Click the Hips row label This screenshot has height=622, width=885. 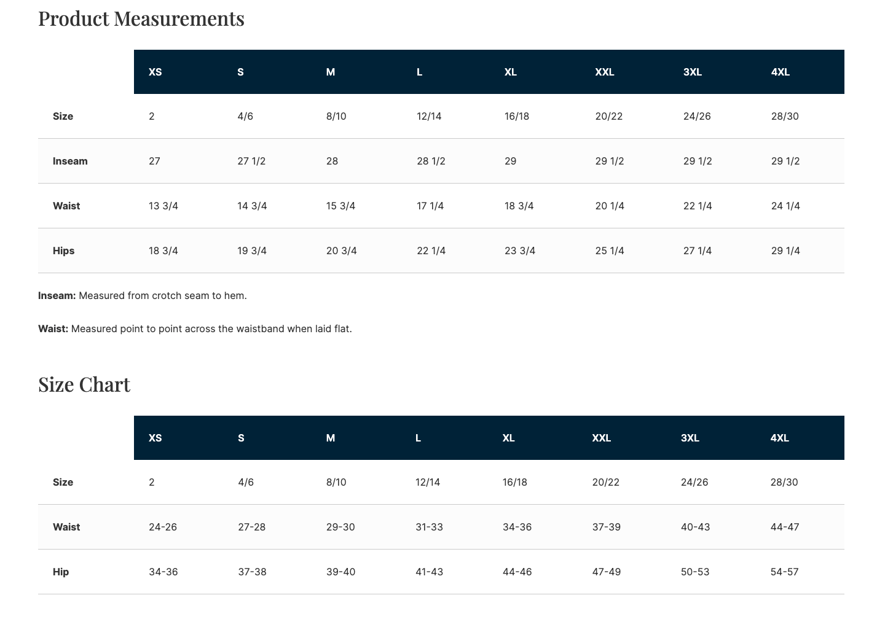[64, 251]
